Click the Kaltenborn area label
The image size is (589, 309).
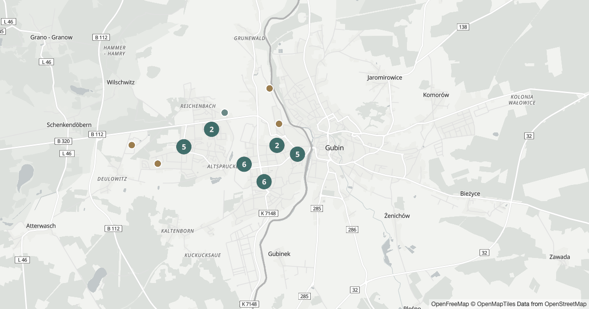pyautogui.click(x=178, y=231)
